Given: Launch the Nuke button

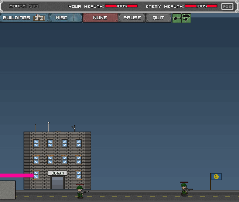Looking at the screenshot, I should point(100,18).
